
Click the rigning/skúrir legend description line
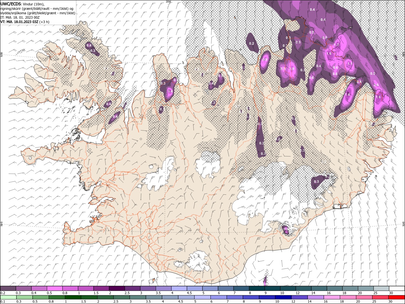(x=37, y=9)
